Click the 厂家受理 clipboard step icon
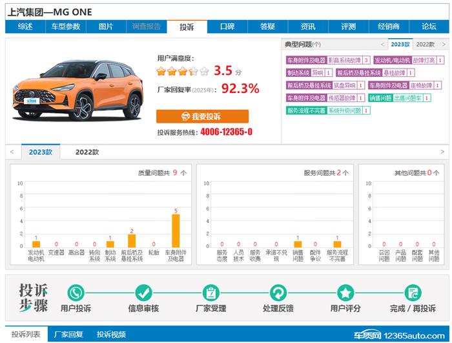This screenshot has height=343, width=452. click(x=211, y=293)
